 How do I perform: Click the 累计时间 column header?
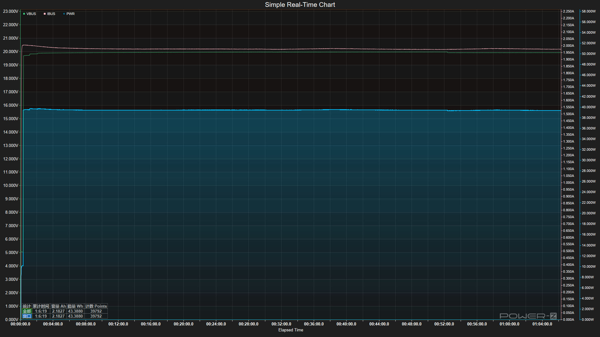coord(41,306)
